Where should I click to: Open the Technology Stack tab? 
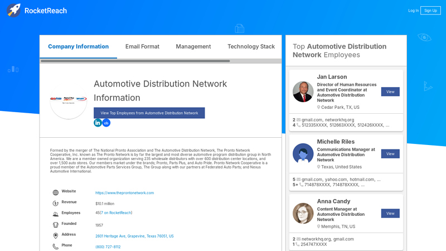pyautogui.click(x=251, y=47)
